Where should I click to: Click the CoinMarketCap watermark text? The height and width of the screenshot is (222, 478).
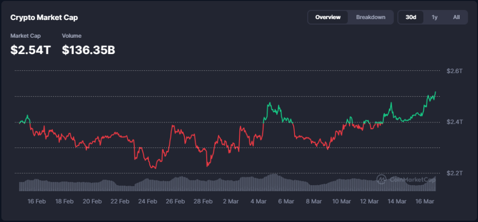pos(412,179)
